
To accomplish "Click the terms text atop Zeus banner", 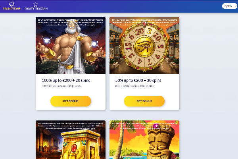I will 71,22.
